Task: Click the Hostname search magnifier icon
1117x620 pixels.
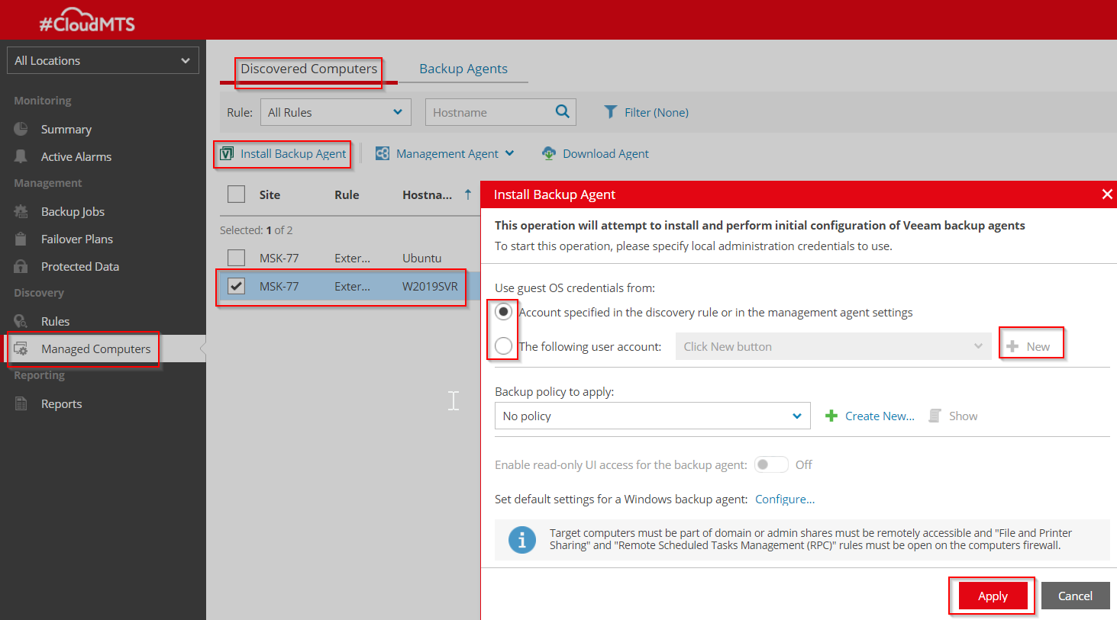Action: tap(563, 111)
